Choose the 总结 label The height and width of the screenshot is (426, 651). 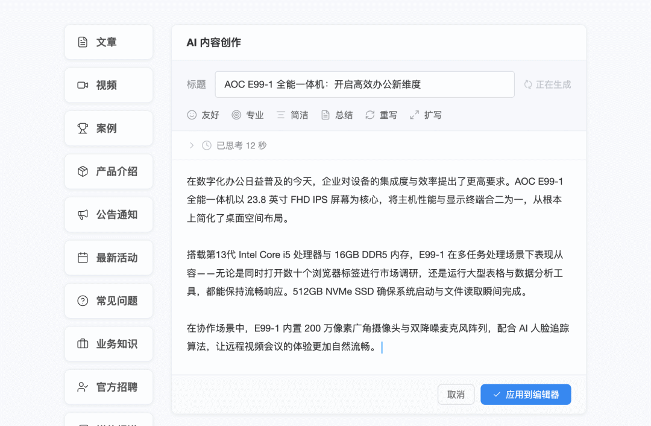click(x=344, y=115)
